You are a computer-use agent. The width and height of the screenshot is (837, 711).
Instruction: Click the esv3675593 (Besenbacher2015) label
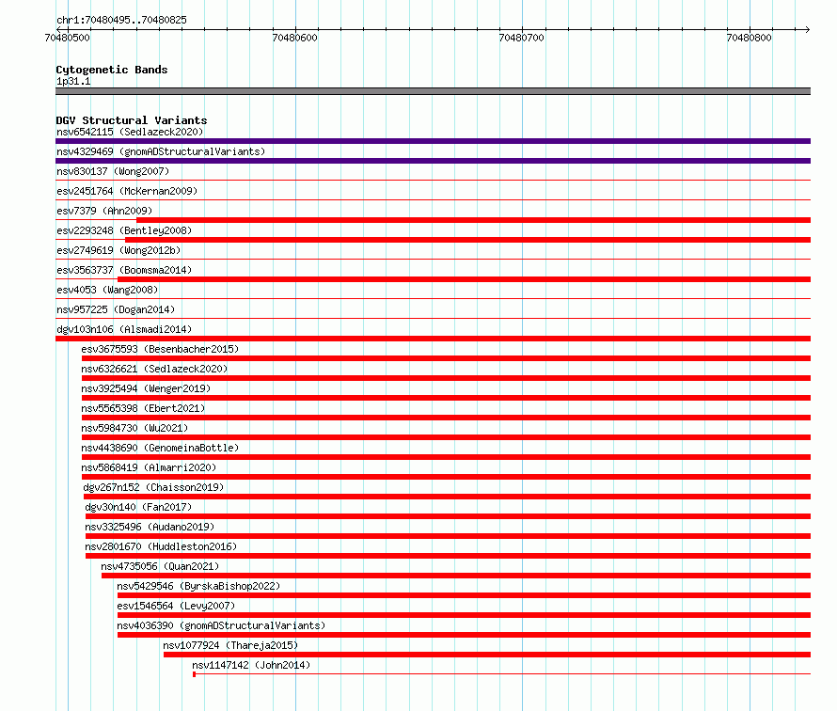click(x=160, y=349)
